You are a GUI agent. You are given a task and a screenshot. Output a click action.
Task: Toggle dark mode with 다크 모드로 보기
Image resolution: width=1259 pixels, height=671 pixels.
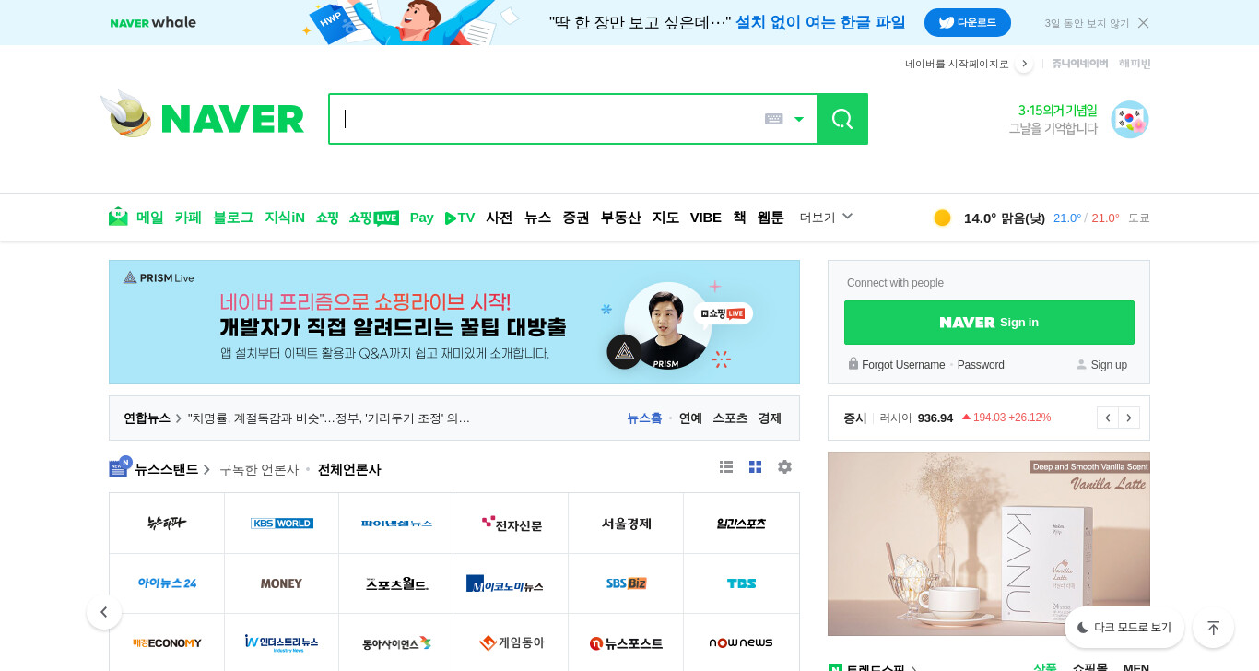1124,628
